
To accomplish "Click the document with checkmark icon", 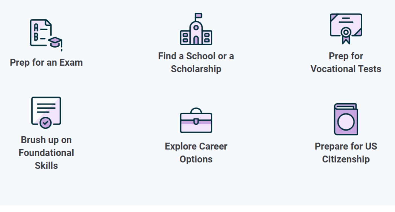I will coord(46,113).
